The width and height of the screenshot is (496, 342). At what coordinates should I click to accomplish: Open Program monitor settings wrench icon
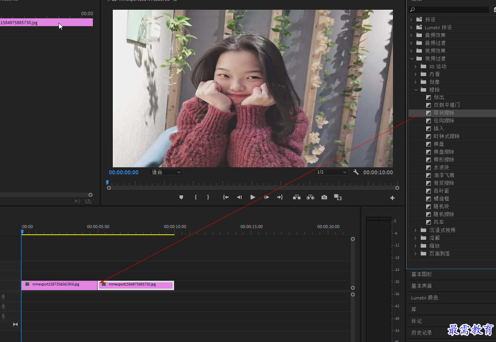[356, 172]
